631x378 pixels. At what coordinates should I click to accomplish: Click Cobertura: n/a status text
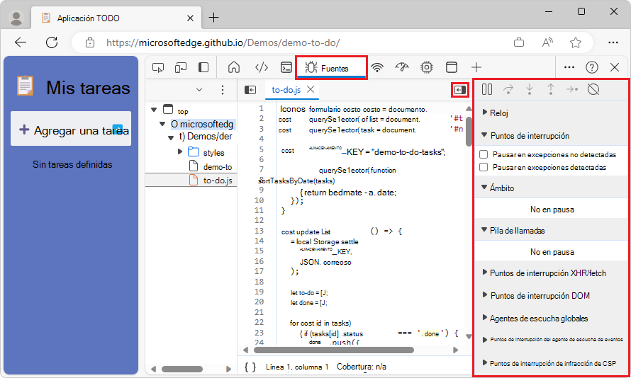pos(362,367)
